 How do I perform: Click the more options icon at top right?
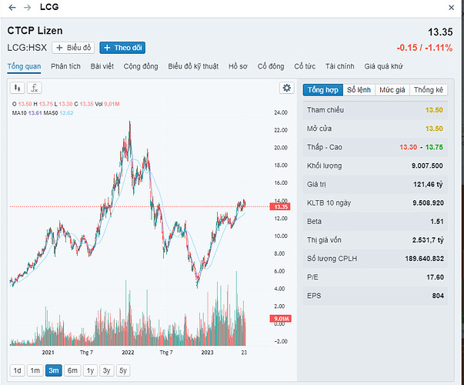(x=451, y=7)
